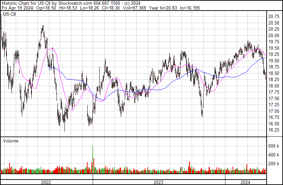Select the 2022 year label on time axis
Image resolution: width=283 pixels, height=185 pixels.
[46, 182]
